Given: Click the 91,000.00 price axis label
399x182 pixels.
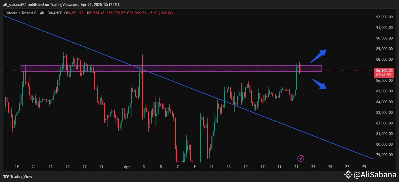Looking at the screenshot, I should (384, 28).
